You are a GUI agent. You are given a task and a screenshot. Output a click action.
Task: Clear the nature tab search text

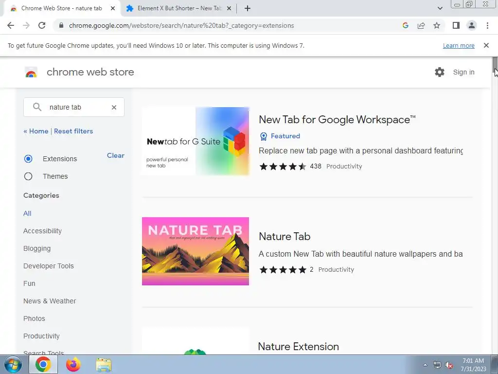coord(114,108)
